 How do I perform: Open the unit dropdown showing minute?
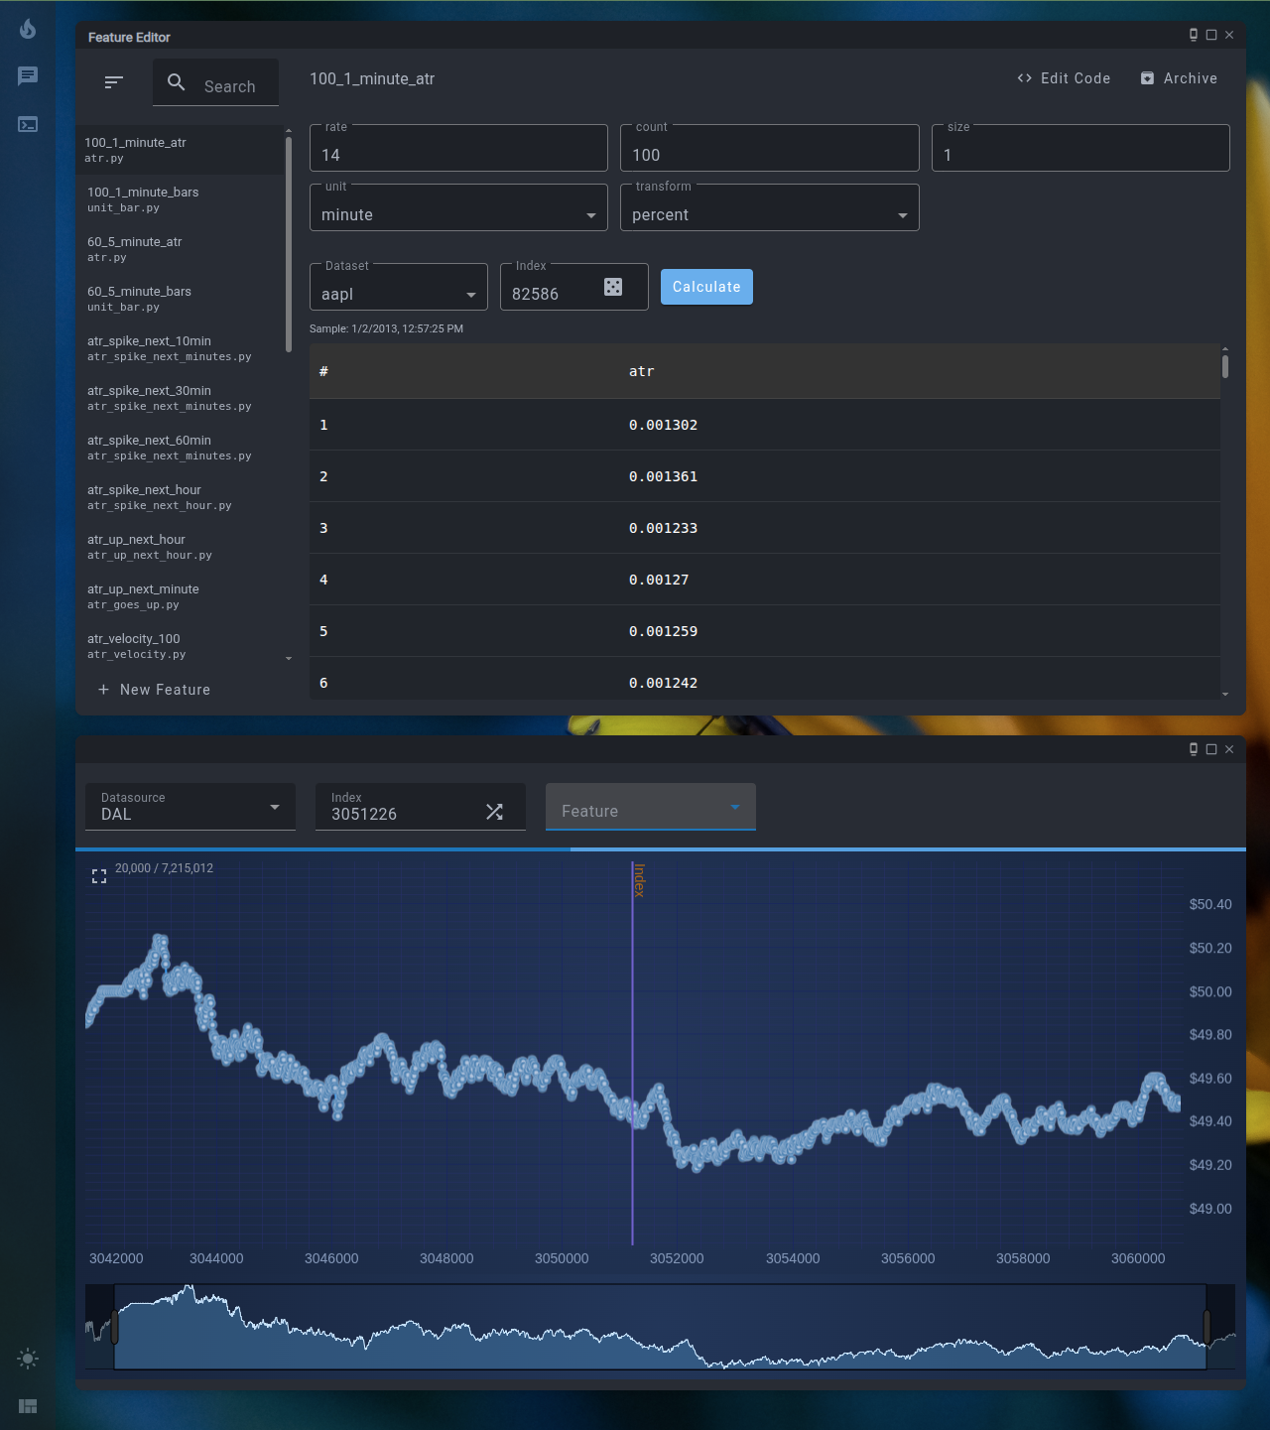coord(458,207)
